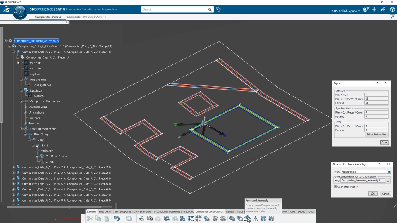Select the xy plane tree item
This screenshot has height=223, width=397.
35,63
